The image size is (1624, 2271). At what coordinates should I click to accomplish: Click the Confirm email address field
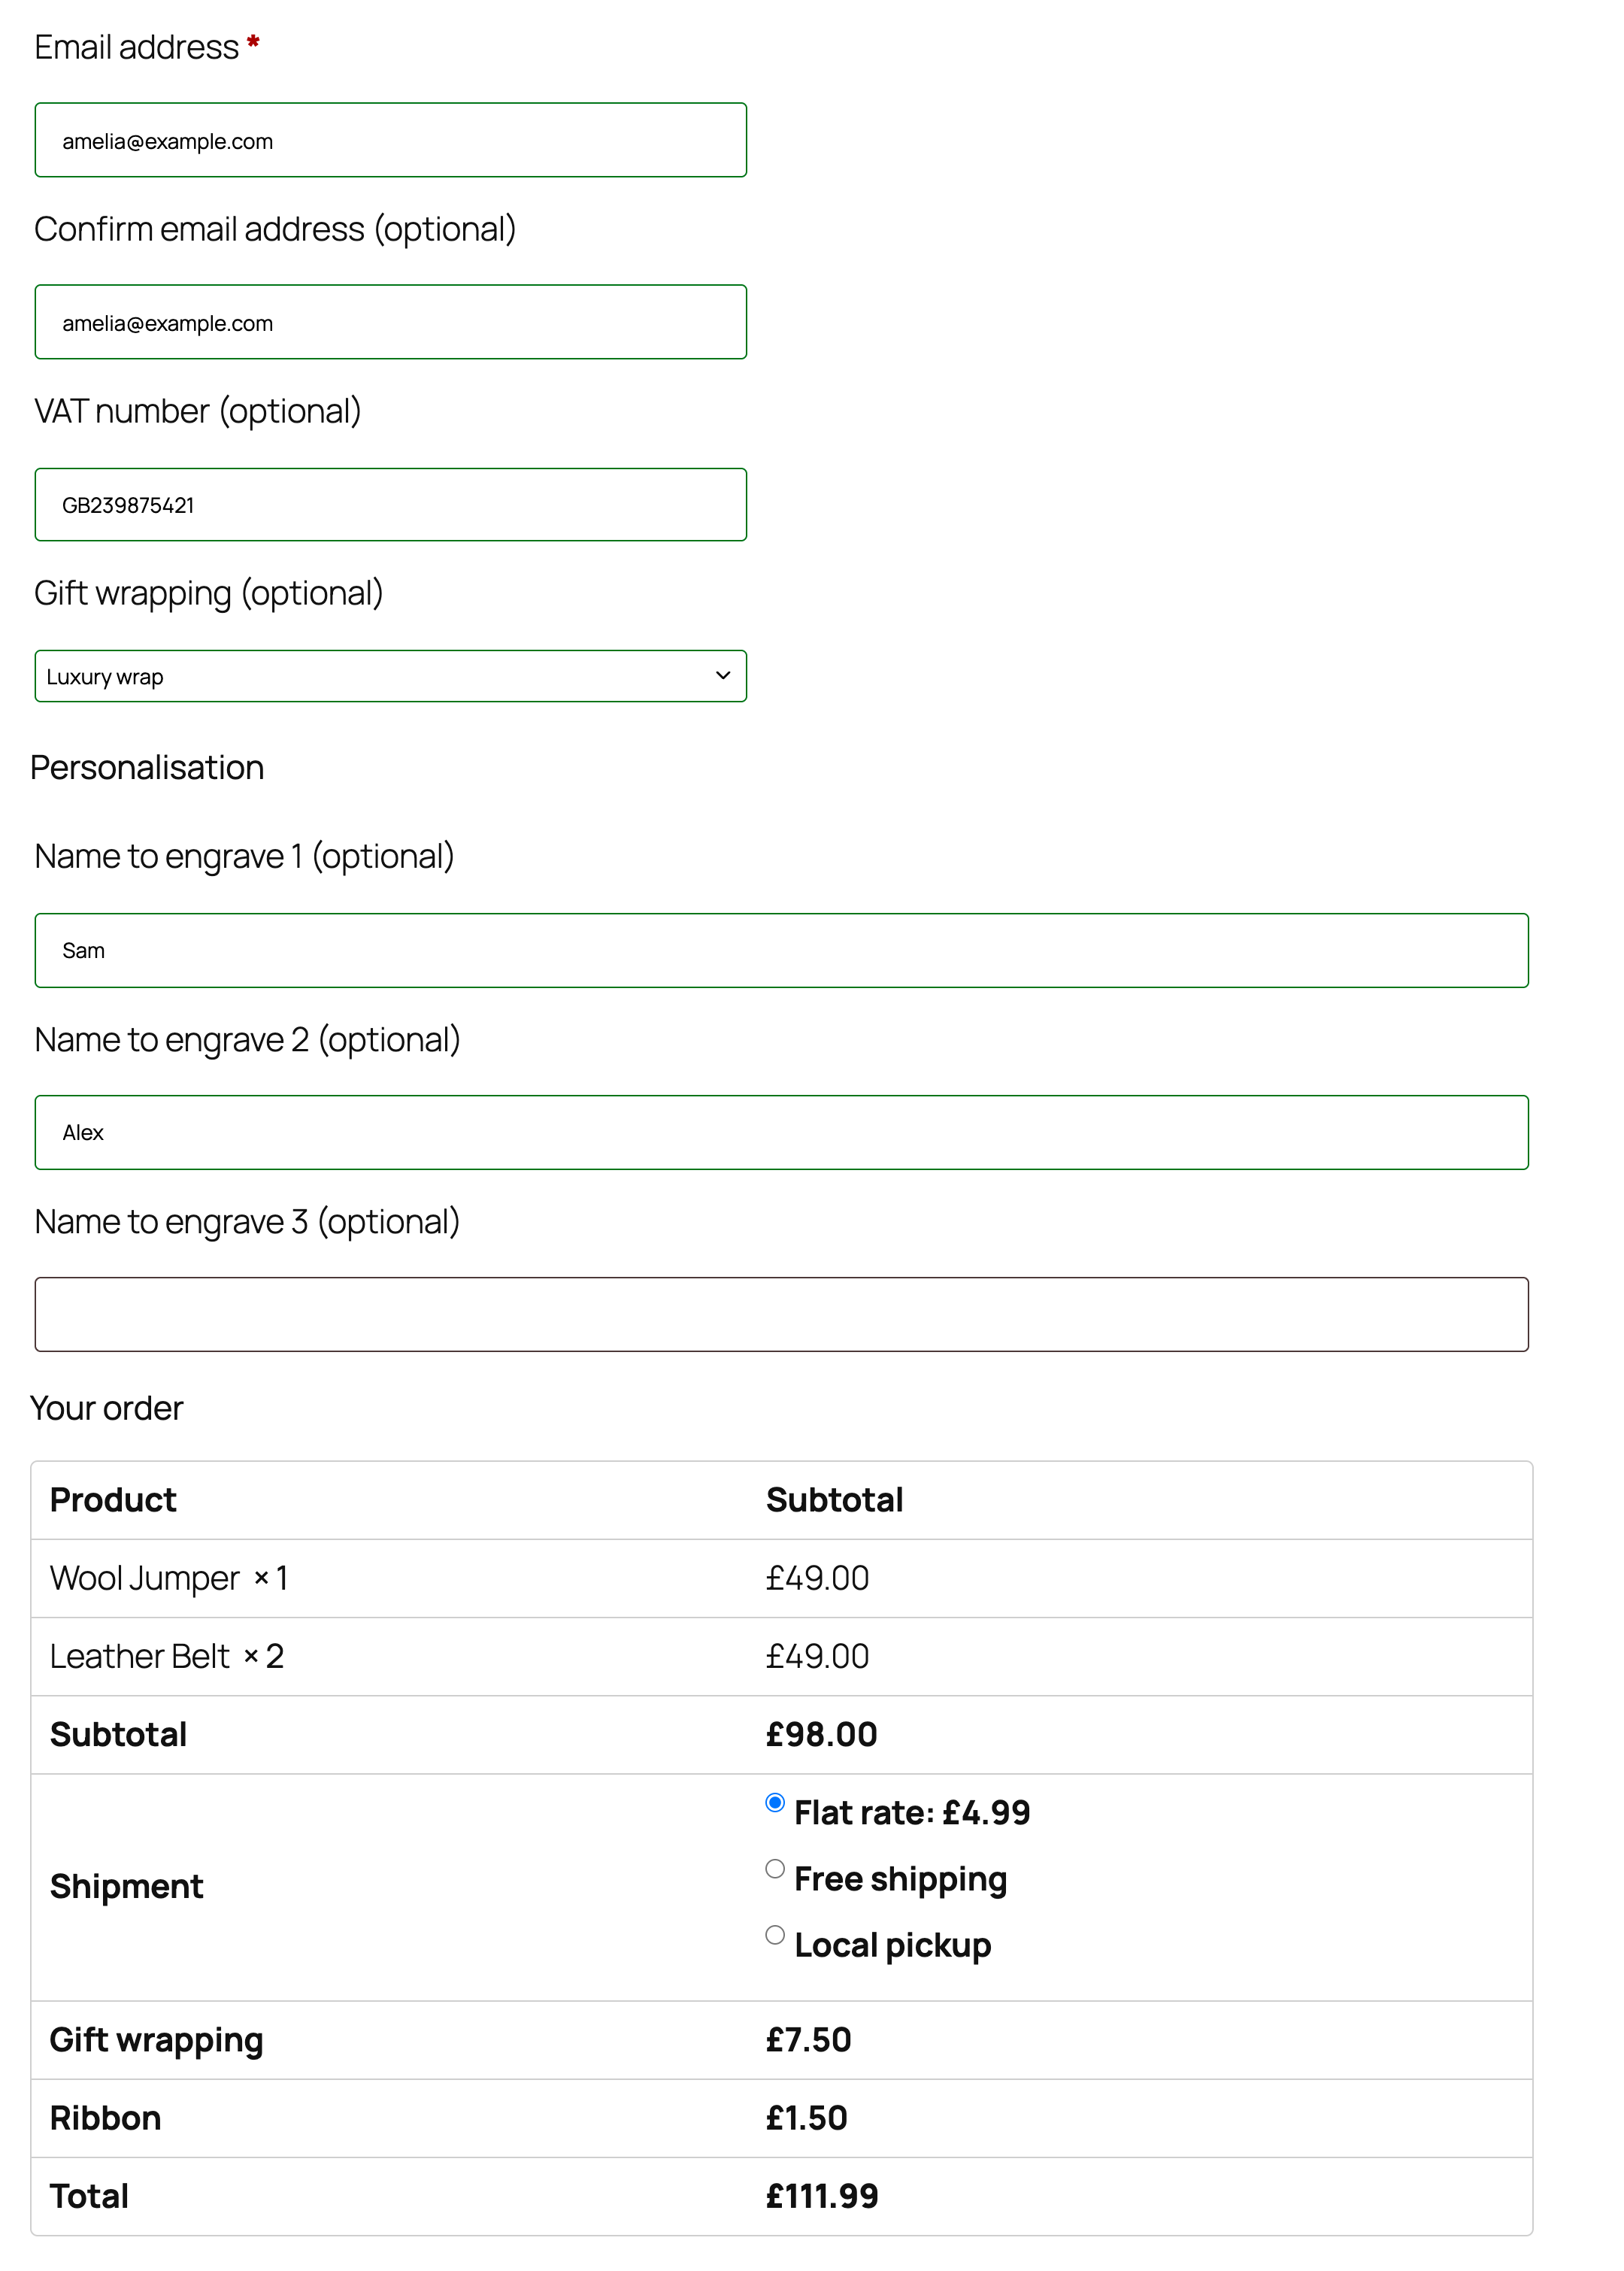click(x=390, y=322)
